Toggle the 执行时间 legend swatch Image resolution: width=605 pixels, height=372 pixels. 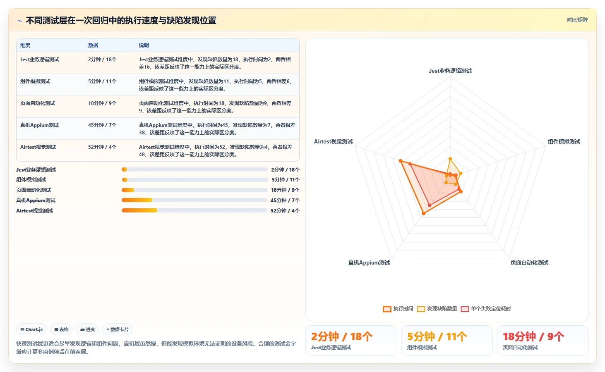pos(387,309)
